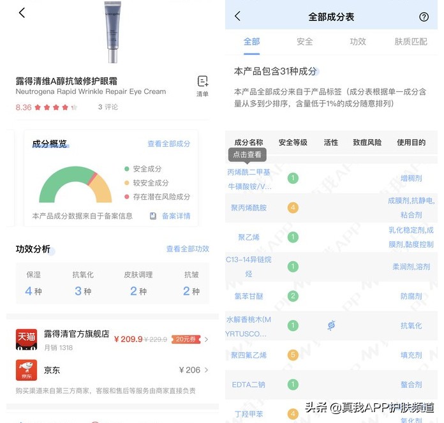Viewport: 444px width, 423px height.
Task: Tap safety level 4 badge for 丁羟甲苯
Action: coord(293,414)
